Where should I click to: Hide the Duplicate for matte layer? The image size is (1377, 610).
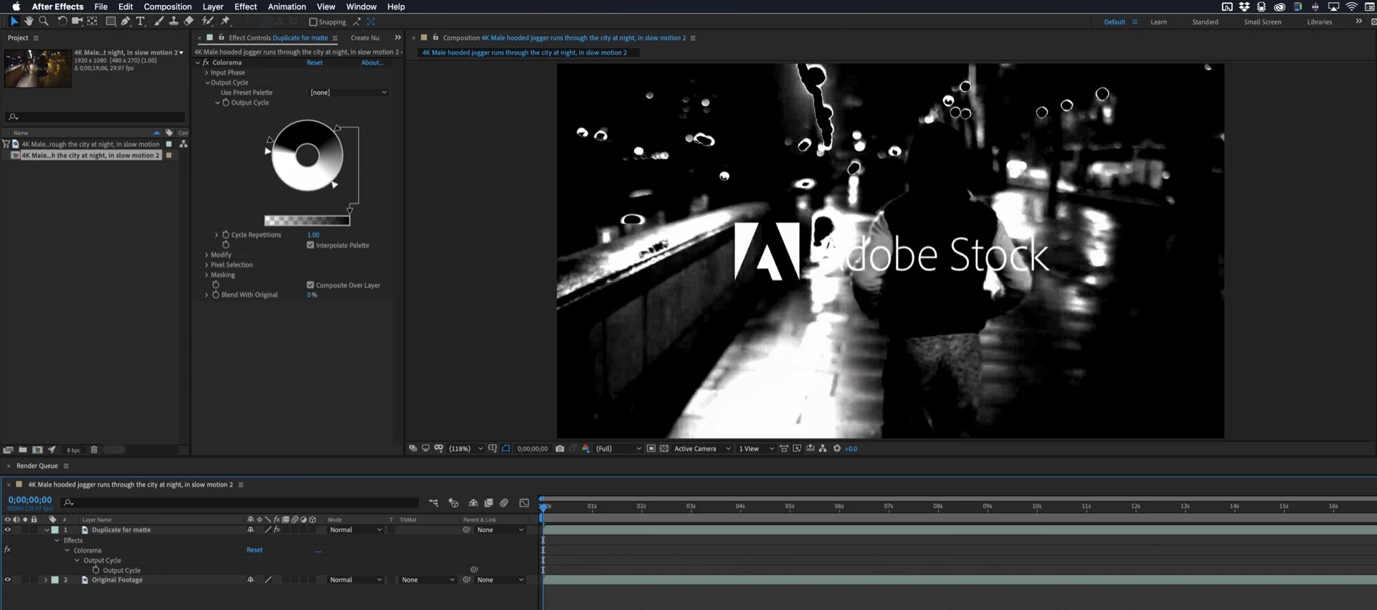[8, 530]
